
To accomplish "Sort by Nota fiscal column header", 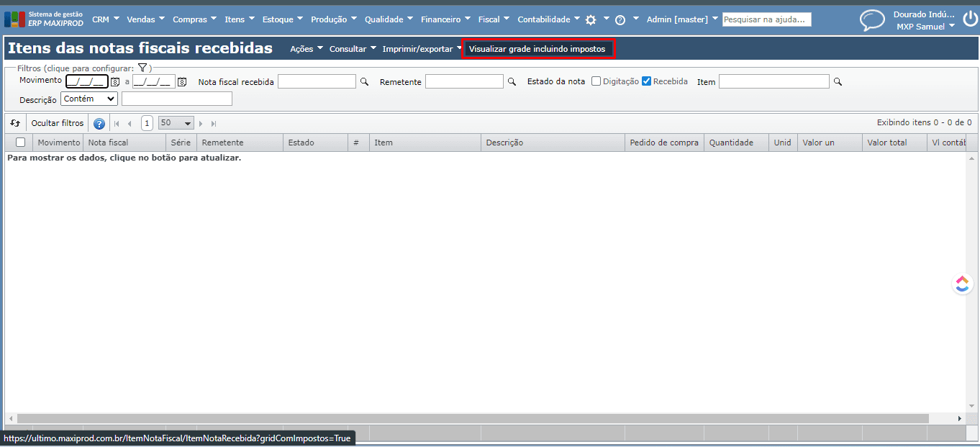I will coord(124,143).
